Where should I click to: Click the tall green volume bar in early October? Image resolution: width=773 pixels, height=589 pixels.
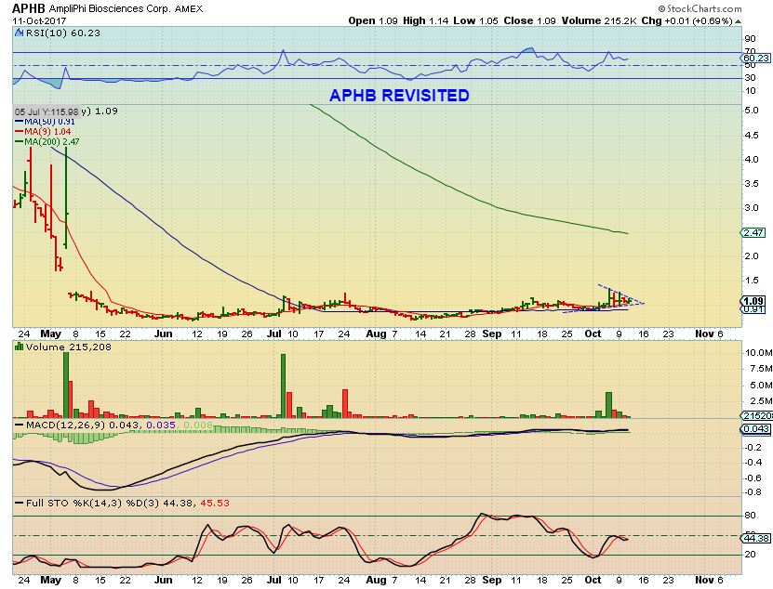pyautogui.click(x=608, y=405)
